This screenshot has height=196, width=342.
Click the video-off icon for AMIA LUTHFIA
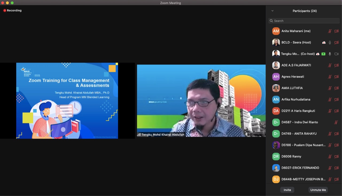click(336, 88)
